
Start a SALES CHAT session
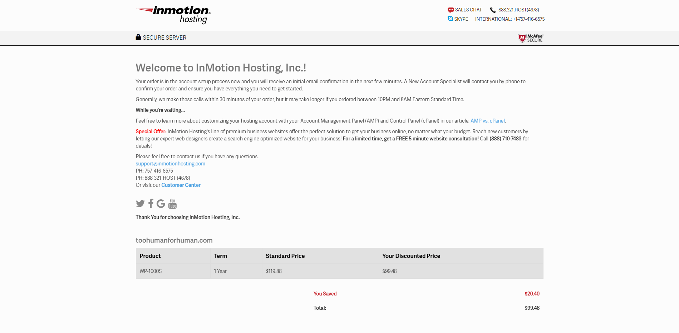[x=468, y=10]
